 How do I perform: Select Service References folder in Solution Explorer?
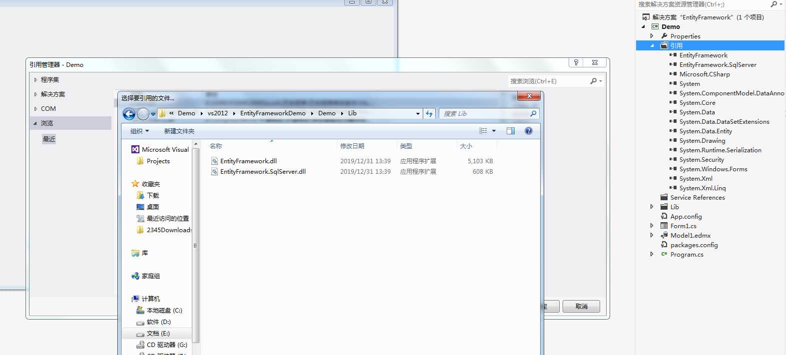pyautogui.click(x=697, y=197)
